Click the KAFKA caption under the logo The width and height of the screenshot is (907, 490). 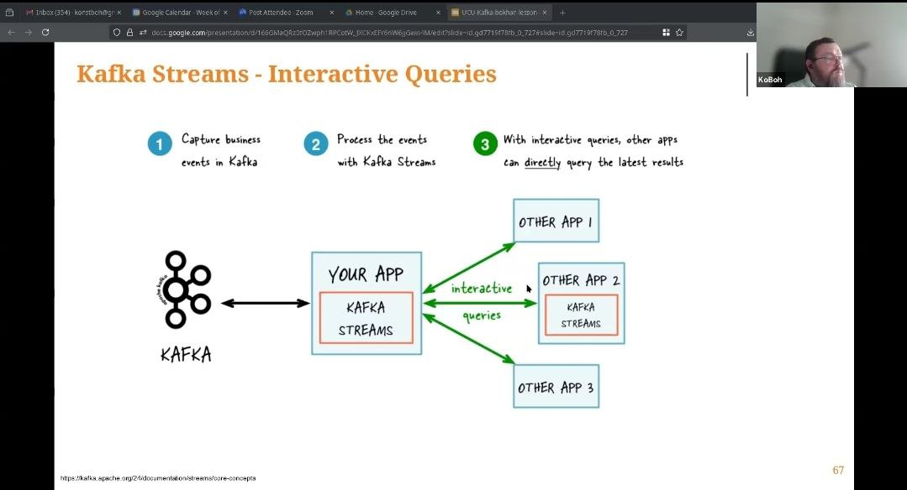(186, 354)
